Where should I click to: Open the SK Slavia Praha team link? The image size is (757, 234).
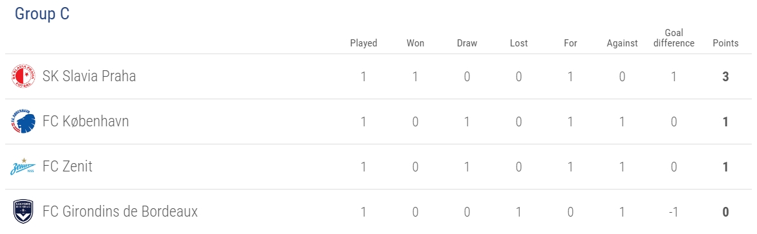89,77
